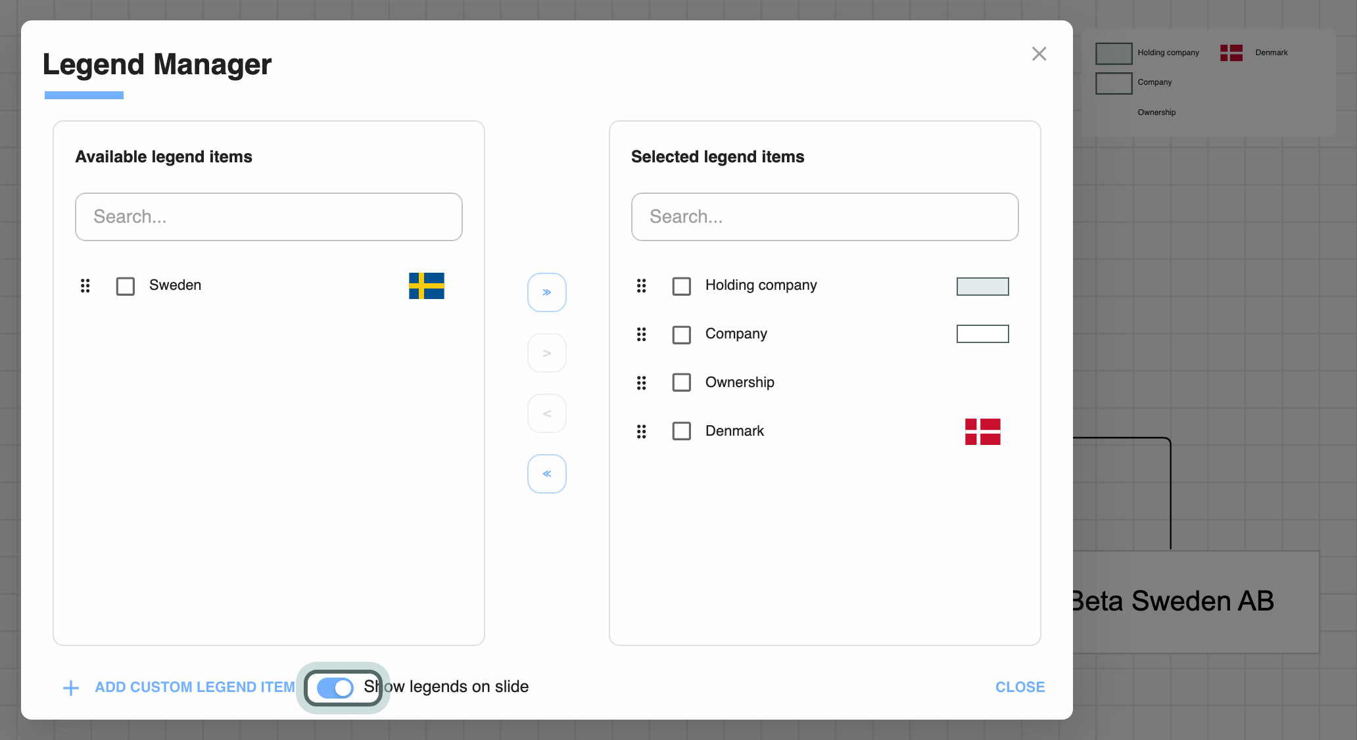The image size is (1357, 740).
Task: Grab the drag handle beside Denmark
Action: pos(641,432)
